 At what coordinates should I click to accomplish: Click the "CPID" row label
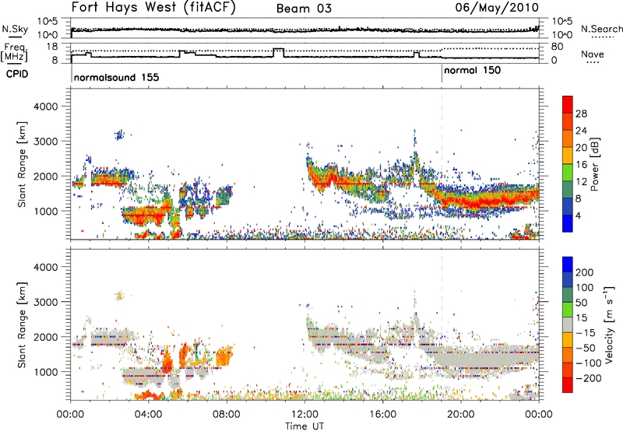coord(17,74)
